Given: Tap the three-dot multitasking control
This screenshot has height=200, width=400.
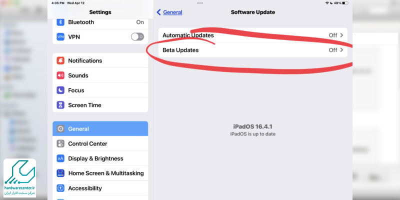Looking at the screenshot, I should (200, 3).
